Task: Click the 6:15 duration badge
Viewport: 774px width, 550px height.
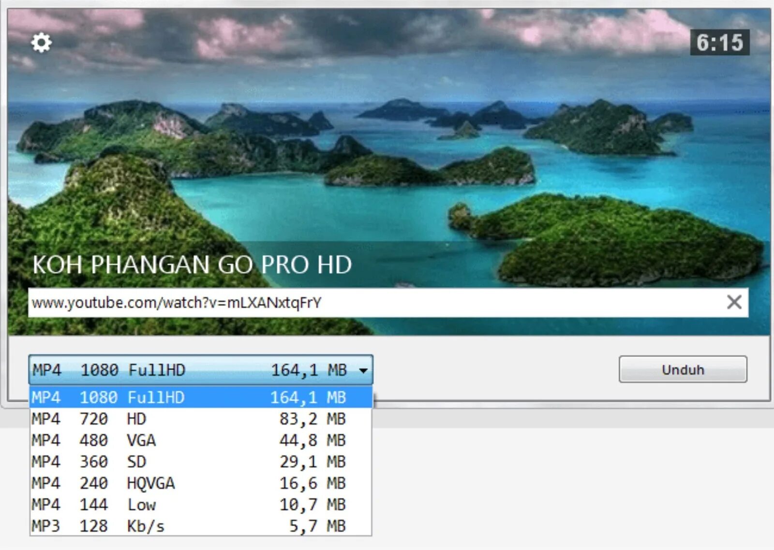Action: point(720,43)
